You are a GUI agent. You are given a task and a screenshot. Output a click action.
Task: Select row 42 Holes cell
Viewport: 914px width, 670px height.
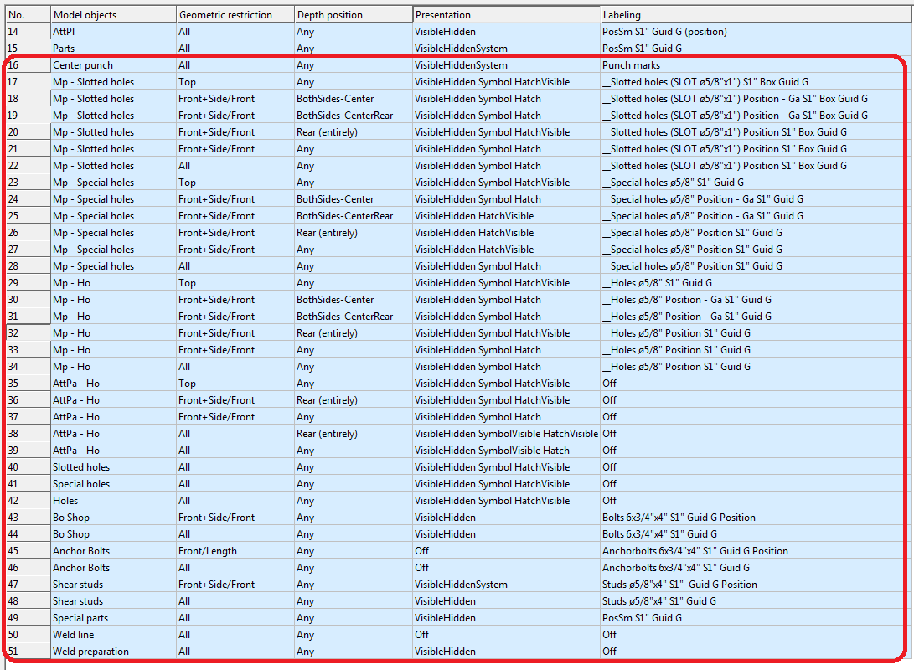(x=113, y=501)
